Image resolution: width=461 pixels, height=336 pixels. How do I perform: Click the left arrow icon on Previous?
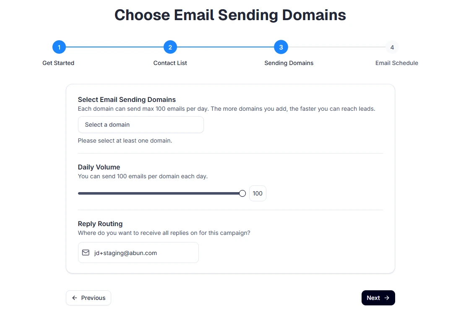tap(75, 298)
